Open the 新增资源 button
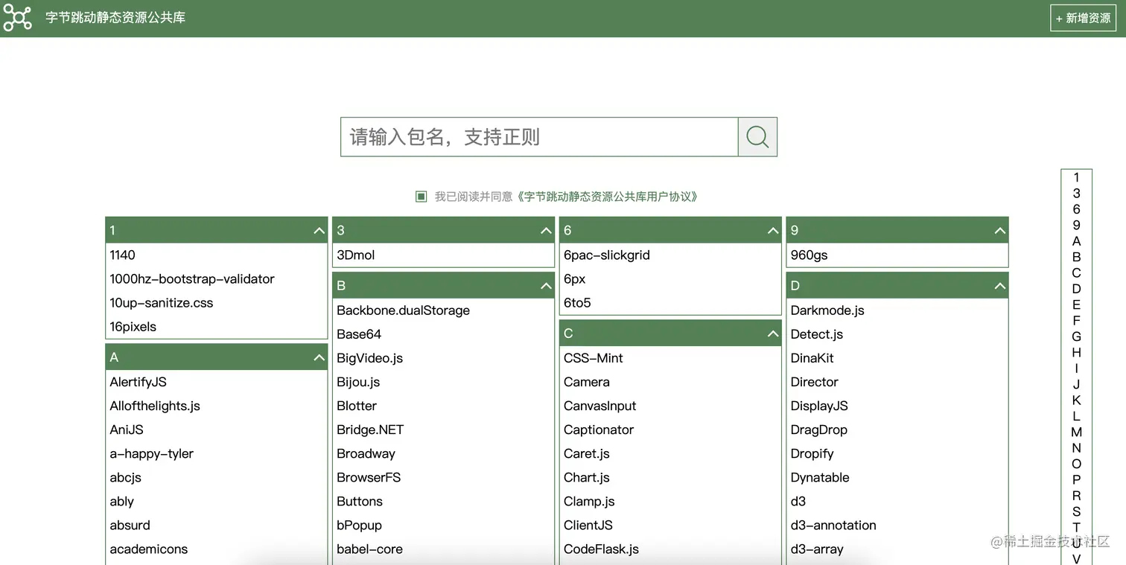1126x565 pixels. (1083, 18)
